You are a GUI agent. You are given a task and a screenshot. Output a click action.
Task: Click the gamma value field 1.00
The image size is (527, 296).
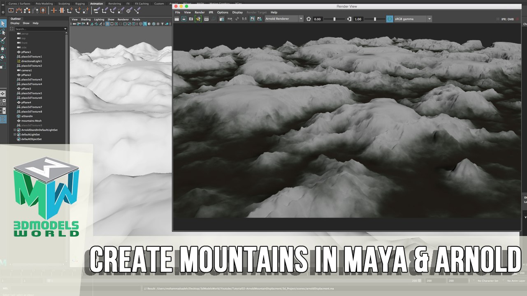pyautogui.click(x=358, y=19)
